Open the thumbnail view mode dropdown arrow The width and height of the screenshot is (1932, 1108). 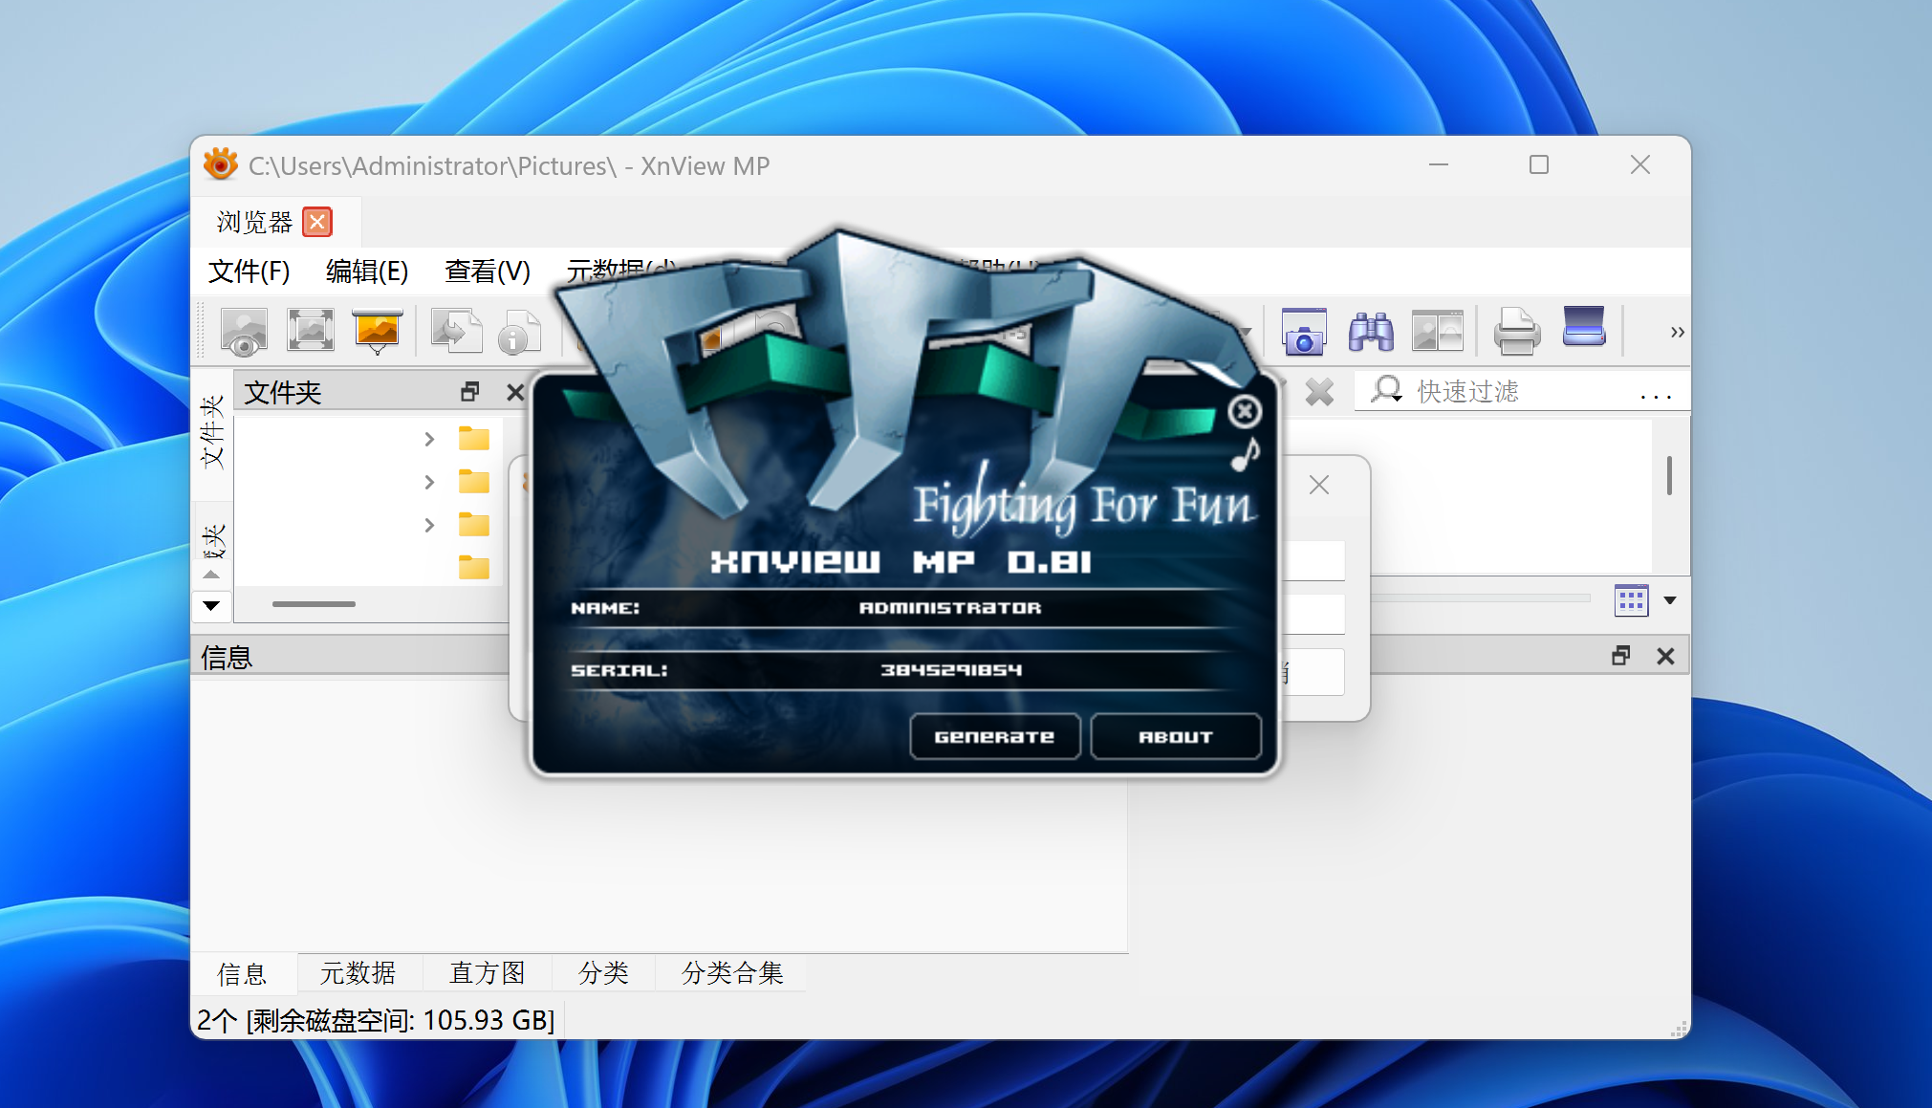[1670, 600]
